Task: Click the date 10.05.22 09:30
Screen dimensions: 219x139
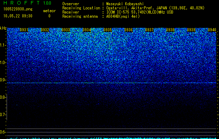Action: pos(18,16)
